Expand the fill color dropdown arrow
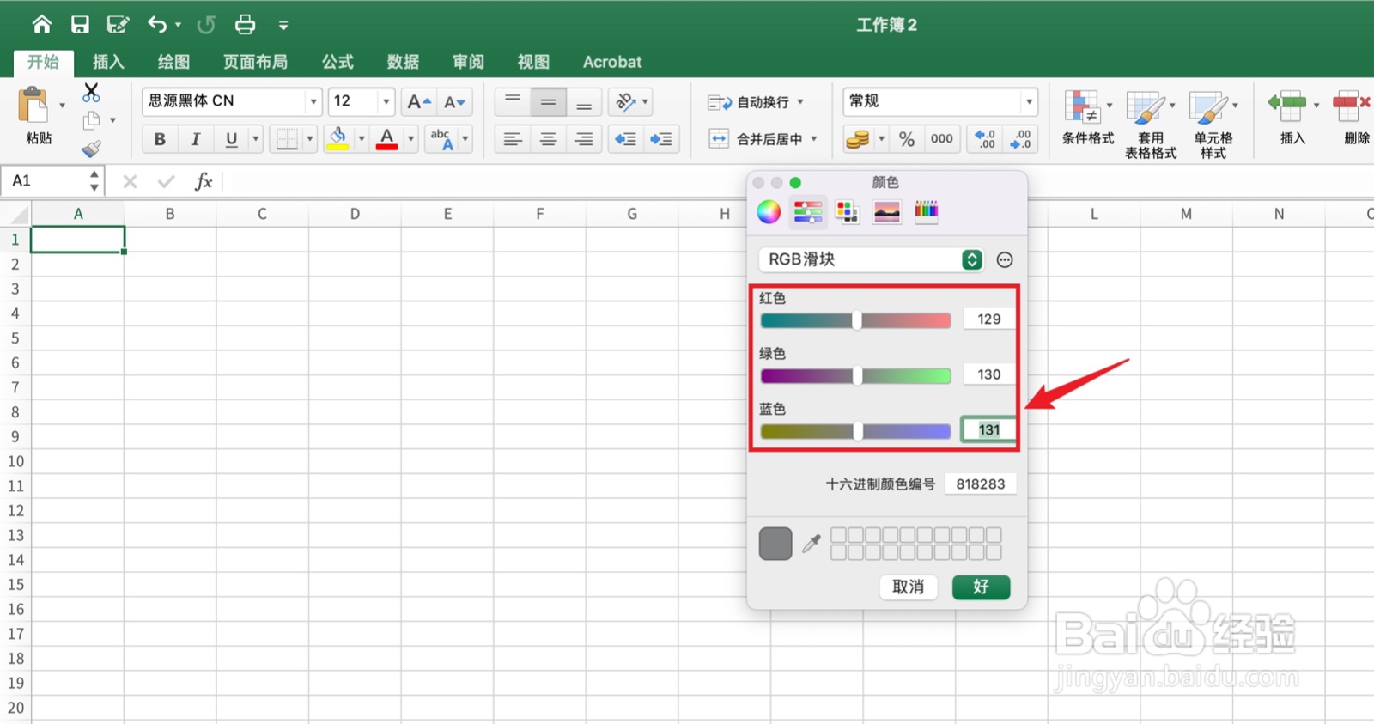Viewport: 1374px width, 724px height. click(x=362, y=139)
